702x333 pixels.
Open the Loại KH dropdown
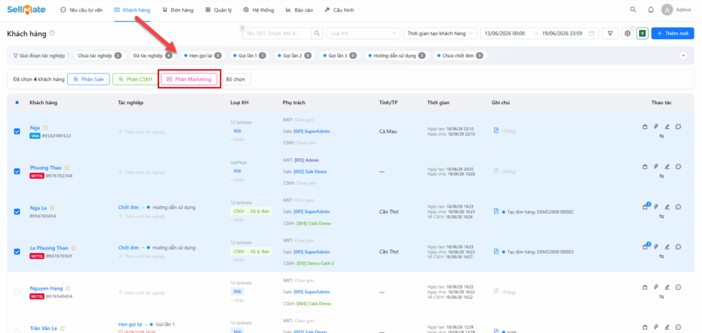tap(363, 33)
